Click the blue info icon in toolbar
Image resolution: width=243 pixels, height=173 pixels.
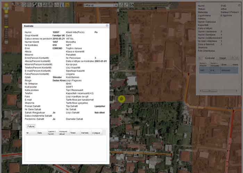click(x=62, y=5)
